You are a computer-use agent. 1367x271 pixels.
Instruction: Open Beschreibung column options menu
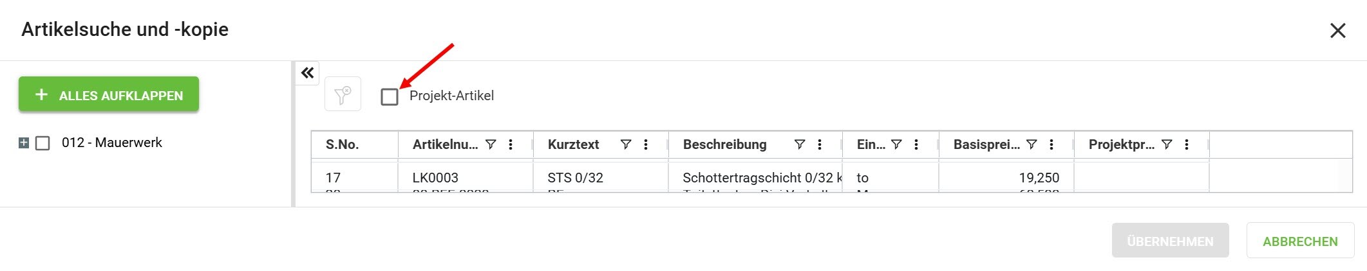(820, 144)
